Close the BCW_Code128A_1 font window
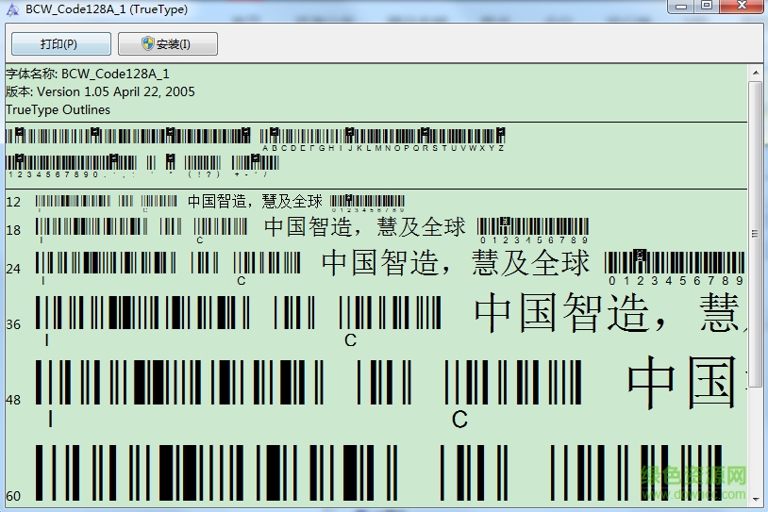 coord(742,6)
